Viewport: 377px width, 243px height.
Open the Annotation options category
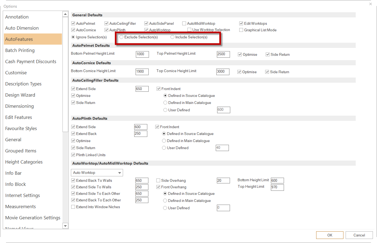pyautogui.click(x=33, y=17)
